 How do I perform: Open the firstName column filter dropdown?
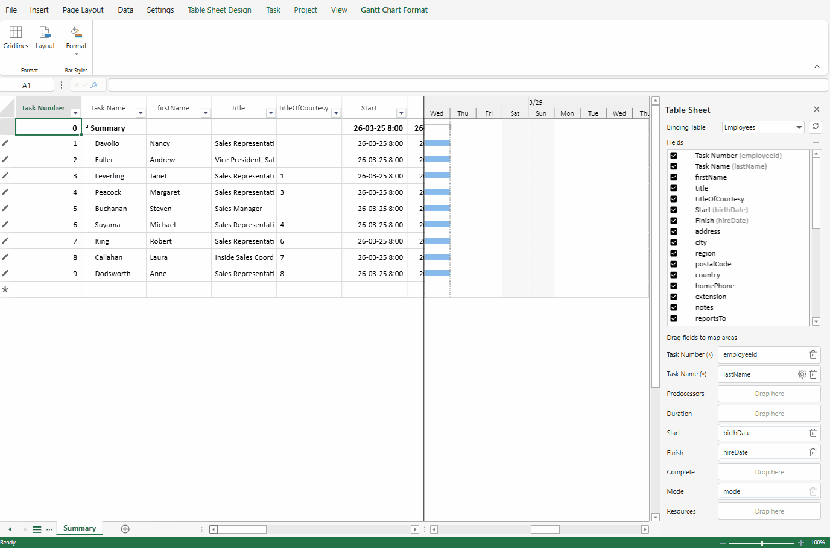tap(206, 113)
